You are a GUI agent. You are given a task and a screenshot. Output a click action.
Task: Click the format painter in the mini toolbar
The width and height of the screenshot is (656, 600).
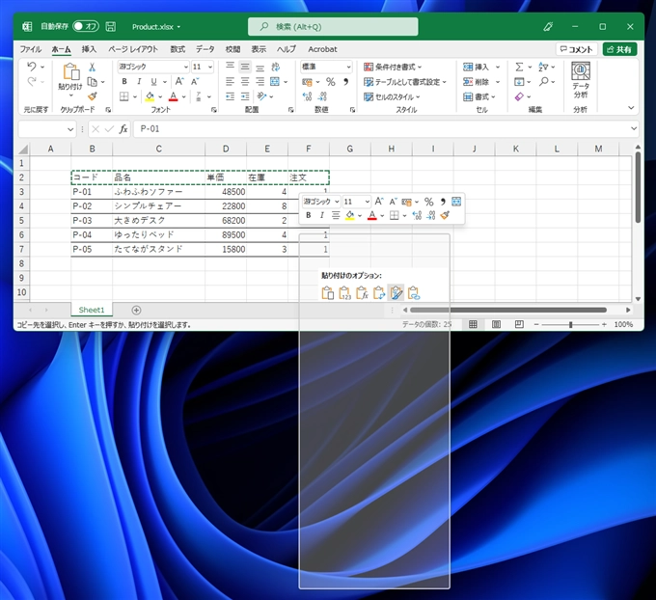[445, 215]
